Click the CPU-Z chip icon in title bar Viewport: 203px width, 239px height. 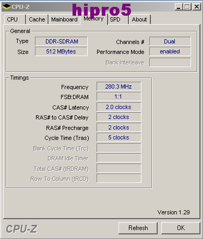point(7,7)
